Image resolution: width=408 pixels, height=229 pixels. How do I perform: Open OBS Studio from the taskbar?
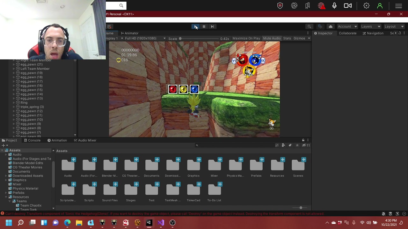[x=172, y=223]
